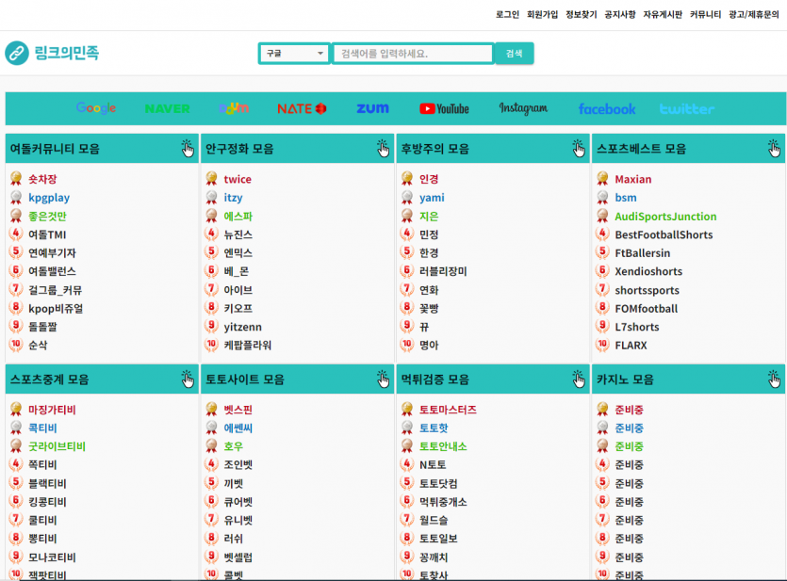Click the bronze medal icon beside 좋은것만
The width and height of the screenshot is (787, 581).
[16, 216]
